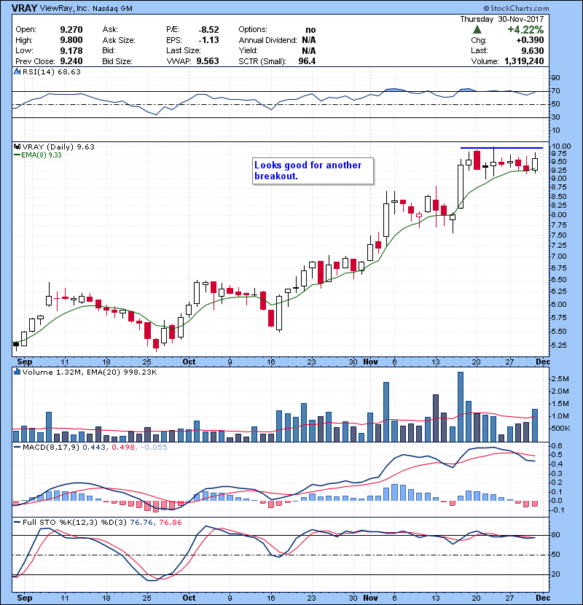Click the green up-triangle next to +4.22%
This screenshot has width=583, height=605.
(477, 30)
